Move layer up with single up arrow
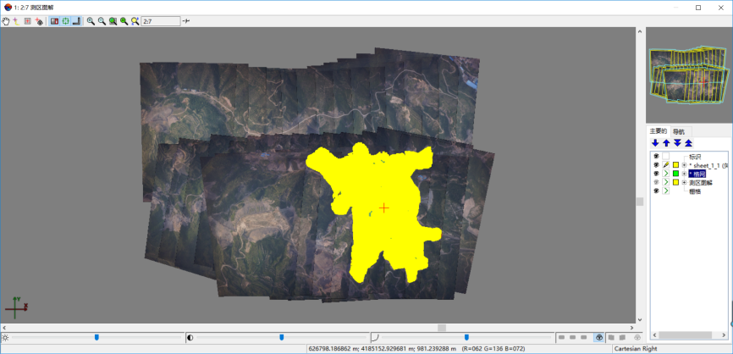The image size is (733, 354). [x=666, y=143]
